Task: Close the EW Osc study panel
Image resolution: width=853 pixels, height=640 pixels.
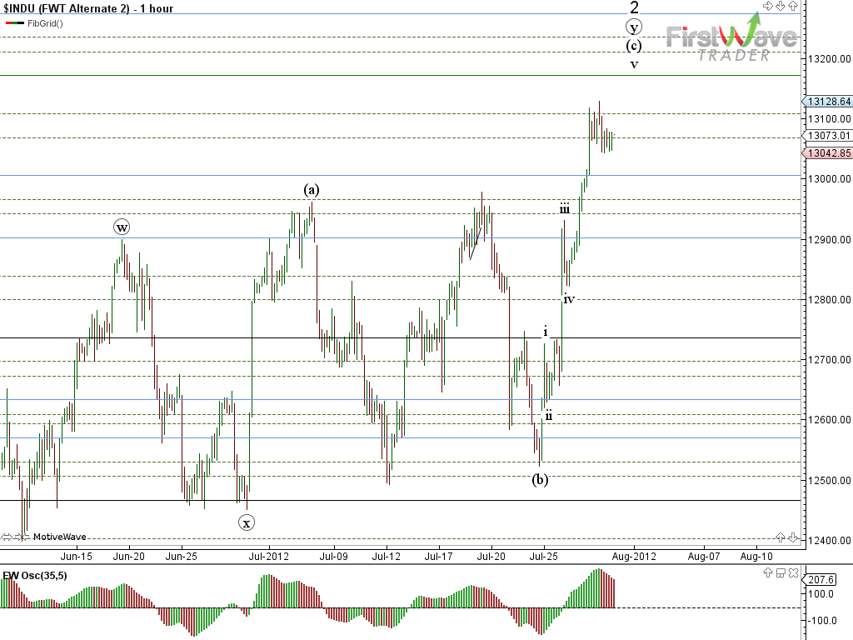Action: coord(793,572)
